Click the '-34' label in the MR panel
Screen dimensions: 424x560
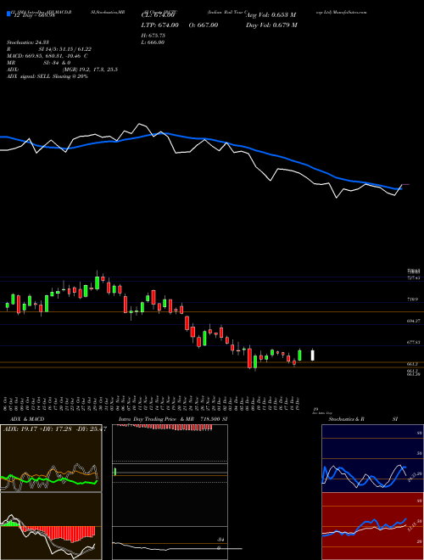[x=220, y=540]
